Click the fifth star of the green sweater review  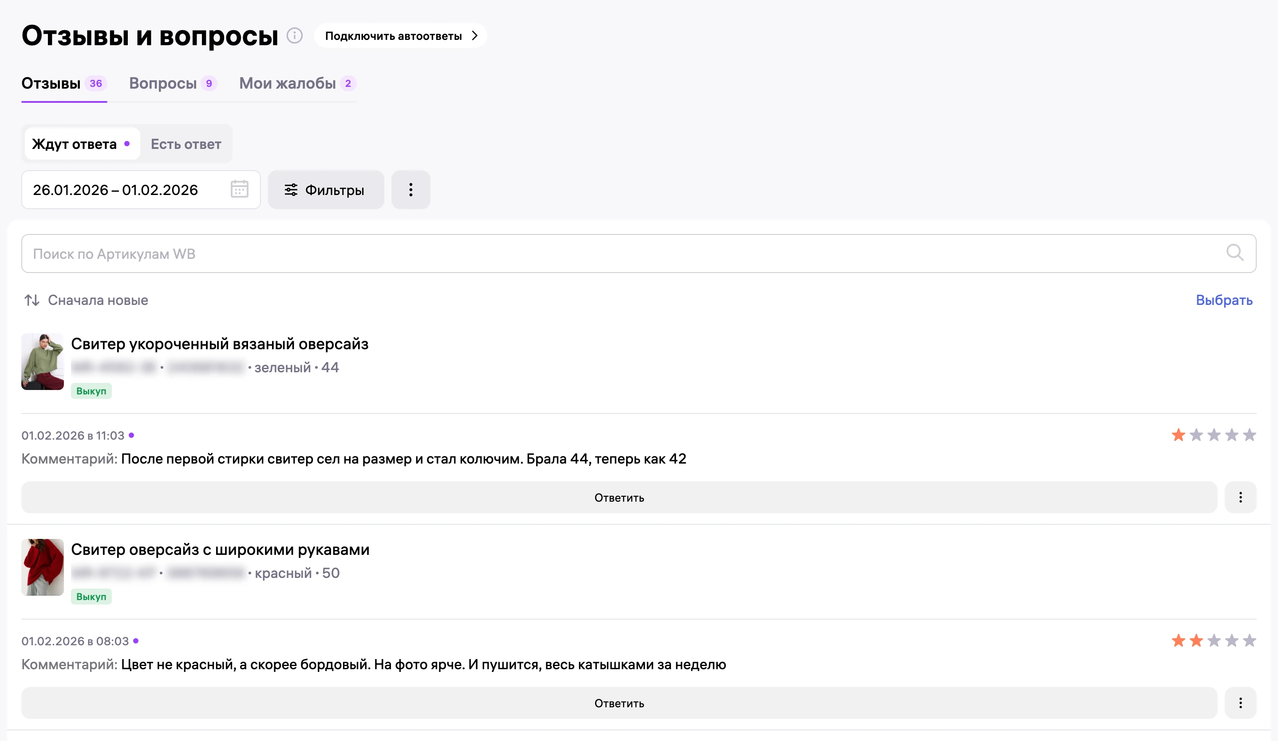[x=1250, y=435]
